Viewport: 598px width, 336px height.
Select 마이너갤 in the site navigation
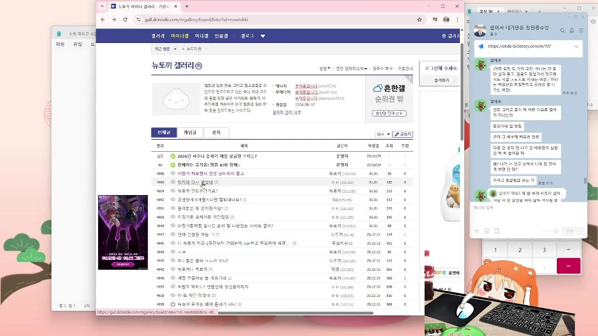click(180, 36)
